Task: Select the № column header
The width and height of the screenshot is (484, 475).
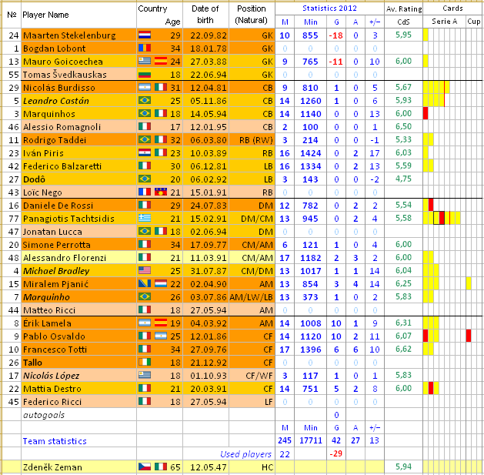Action: tap(12, 15)
